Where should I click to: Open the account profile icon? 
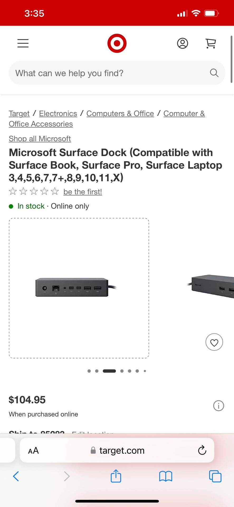click(182, 43)
